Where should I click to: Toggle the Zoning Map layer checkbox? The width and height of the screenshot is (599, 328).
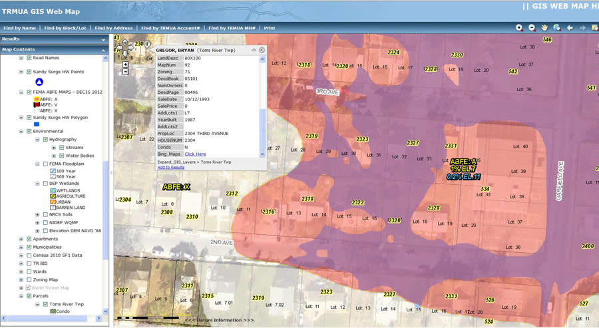(29, 279)
